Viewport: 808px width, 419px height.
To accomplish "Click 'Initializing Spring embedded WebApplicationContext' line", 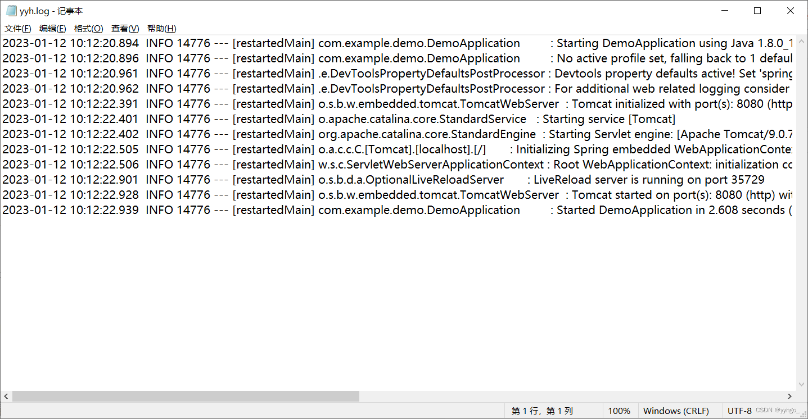I will (x=398, y=149).
